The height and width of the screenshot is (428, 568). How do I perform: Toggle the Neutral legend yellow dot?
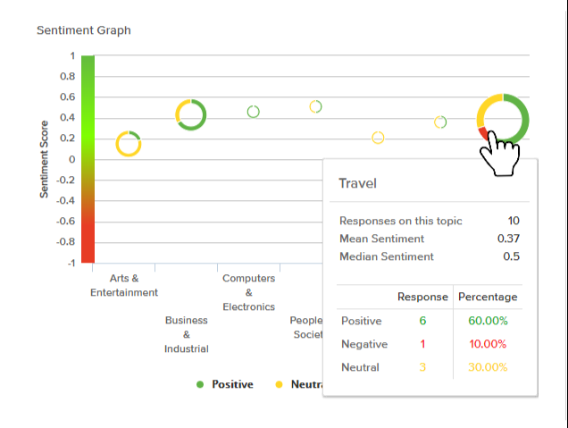tap(280, 384)
